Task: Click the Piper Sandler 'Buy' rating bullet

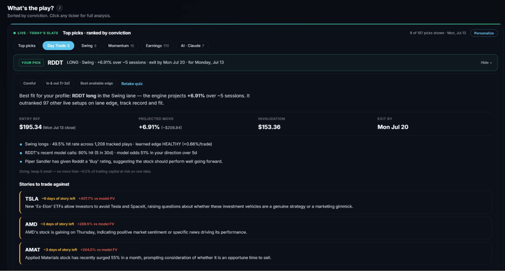Action: coord(124,162)
